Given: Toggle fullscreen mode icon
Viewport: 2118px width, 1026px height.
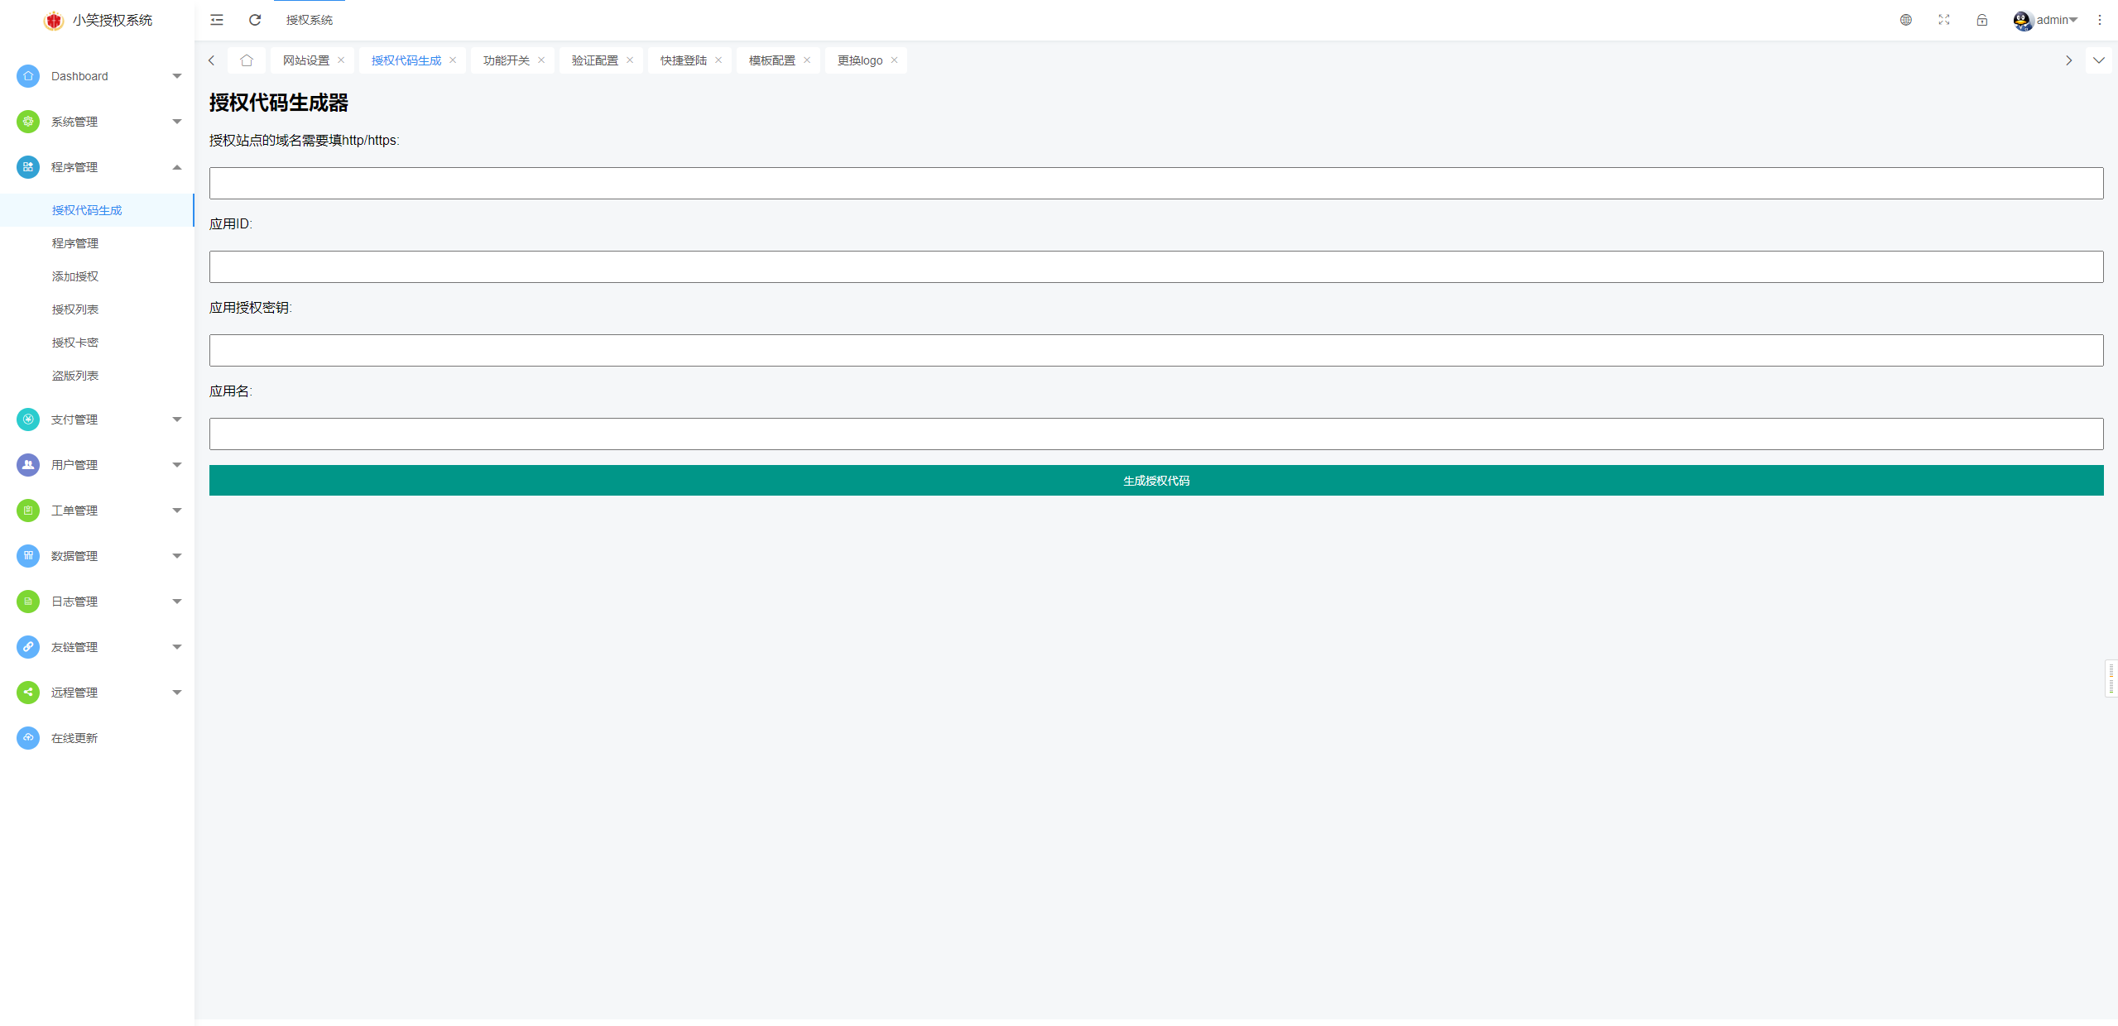Looking at the screenshot, I should 1943,20.
